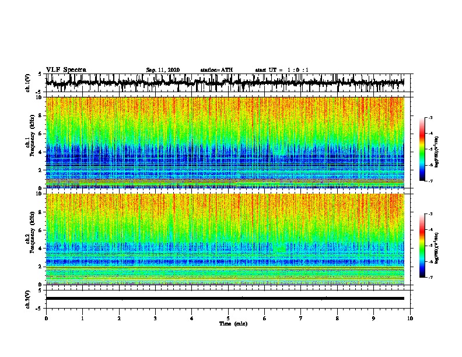
Task: Click the "9" minute tick on time axis
Action: tap(373, 318)
